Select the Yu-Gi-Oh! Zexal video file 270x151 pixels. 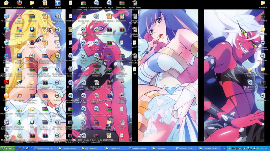pos(122,125)
